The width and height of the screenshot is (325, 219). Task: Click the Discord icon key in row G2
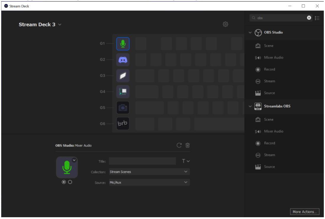[x=123, y=59]
